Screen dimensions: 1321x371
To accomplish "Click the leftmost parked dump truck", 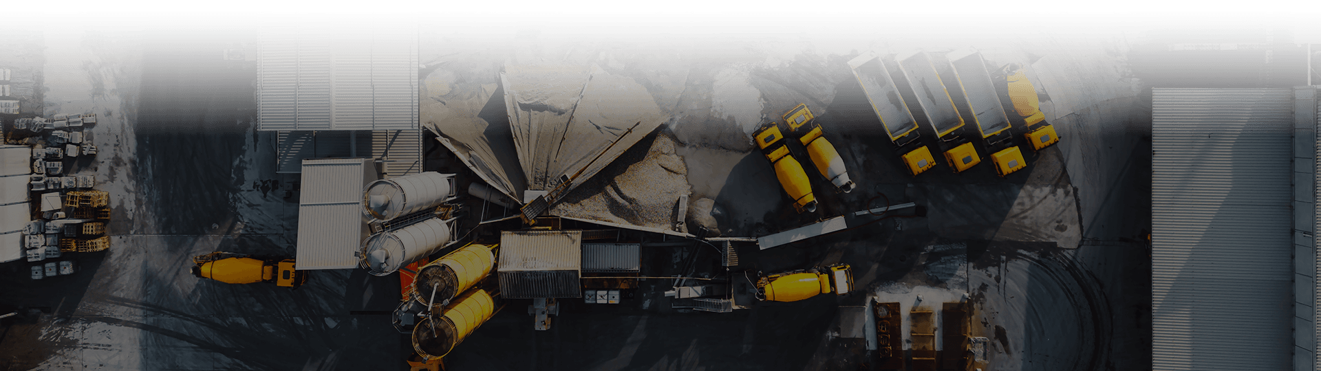I will (x=892, y=113).
